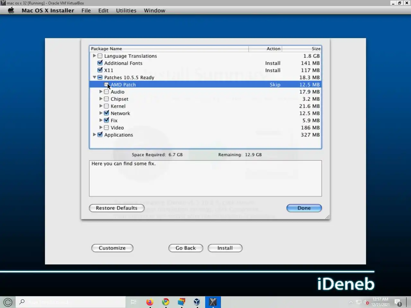
Task: Collapse the Patches 10.5.5 Ready group
Action: click(x=94, y=77)
